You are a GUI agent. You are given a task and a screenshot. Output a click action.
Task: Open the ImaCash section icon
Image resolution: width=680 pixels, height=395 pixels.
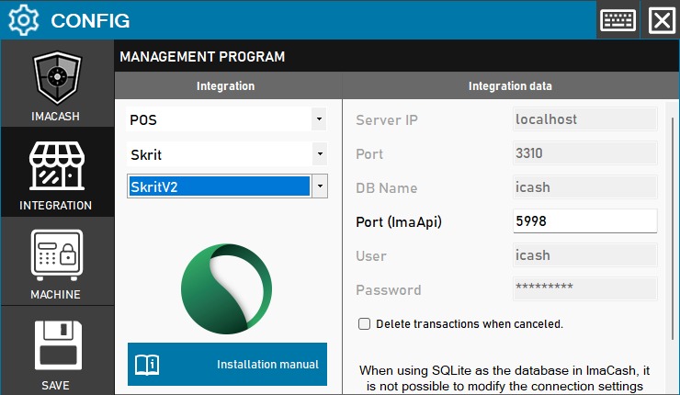click(57, 81)
